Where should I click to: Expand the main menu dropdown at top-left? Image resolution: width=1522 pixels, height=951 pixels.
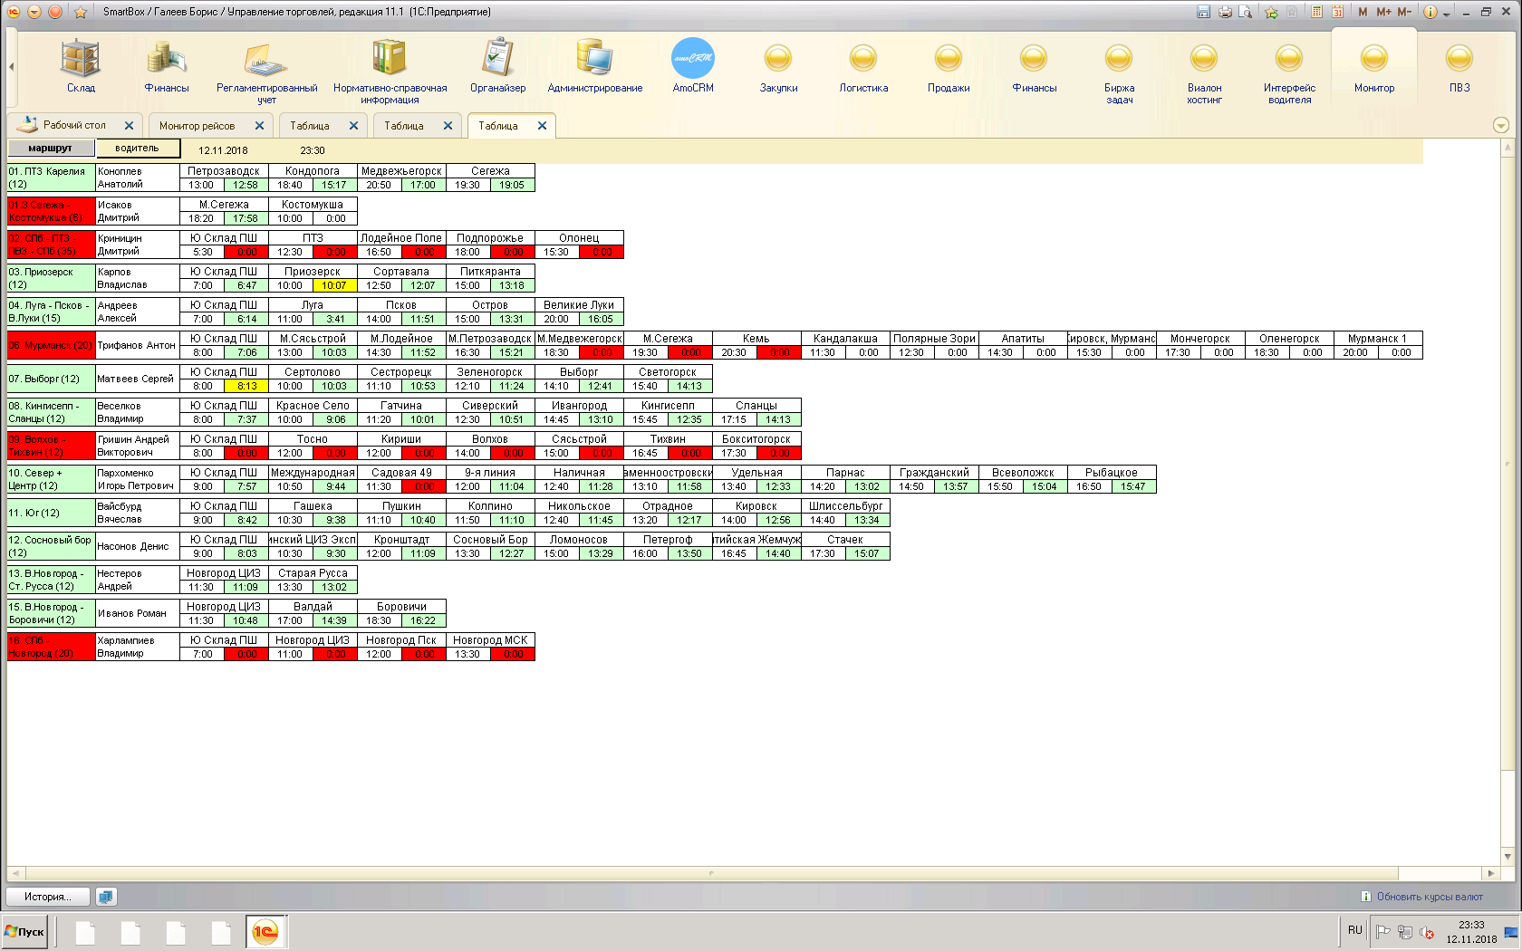point(34,12)
